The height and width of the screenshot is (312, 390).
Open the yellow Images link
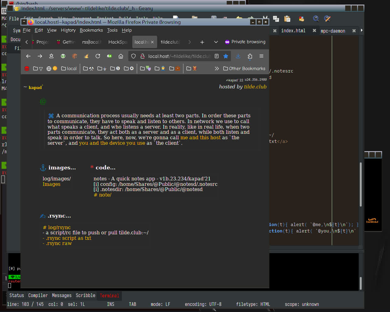point(51,184)
